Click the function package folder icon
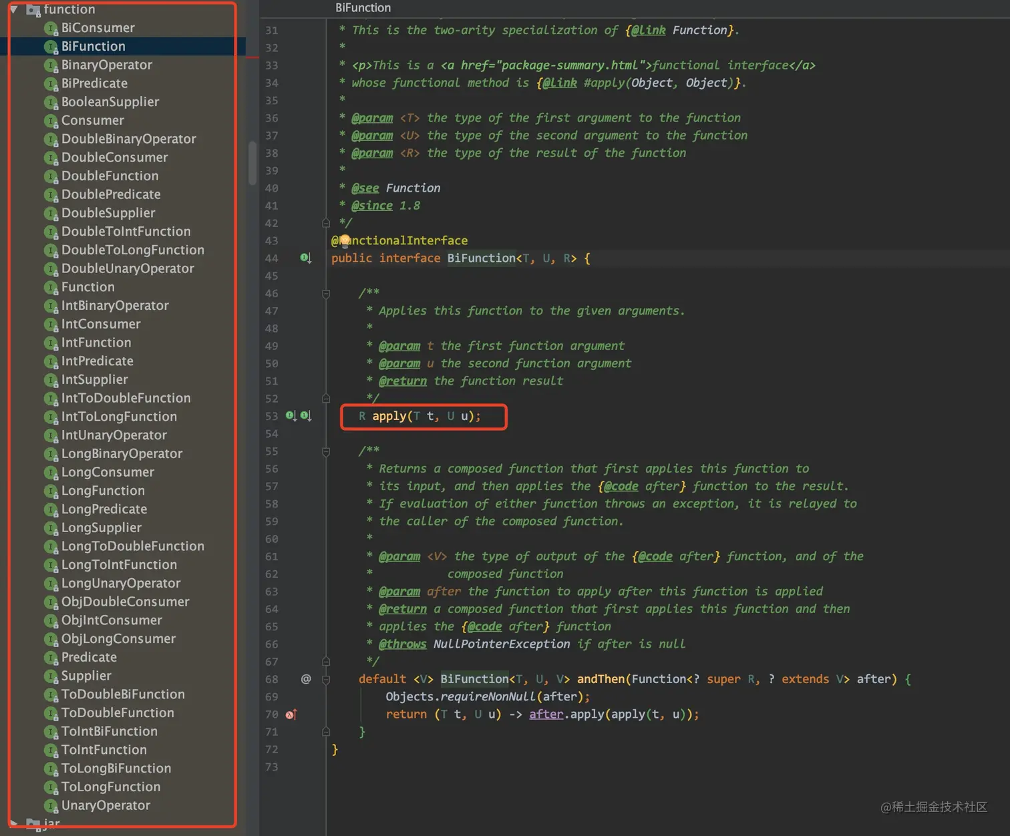The width and height of the screenshot is (1010, 836). point(33,10)
